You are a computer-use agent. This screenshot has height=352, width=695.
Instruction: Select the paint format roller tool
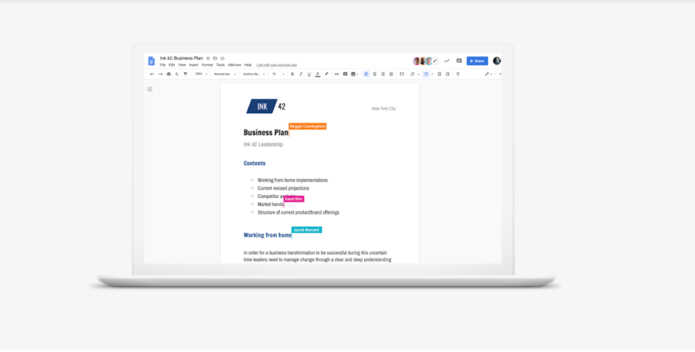tap(185, 74)
